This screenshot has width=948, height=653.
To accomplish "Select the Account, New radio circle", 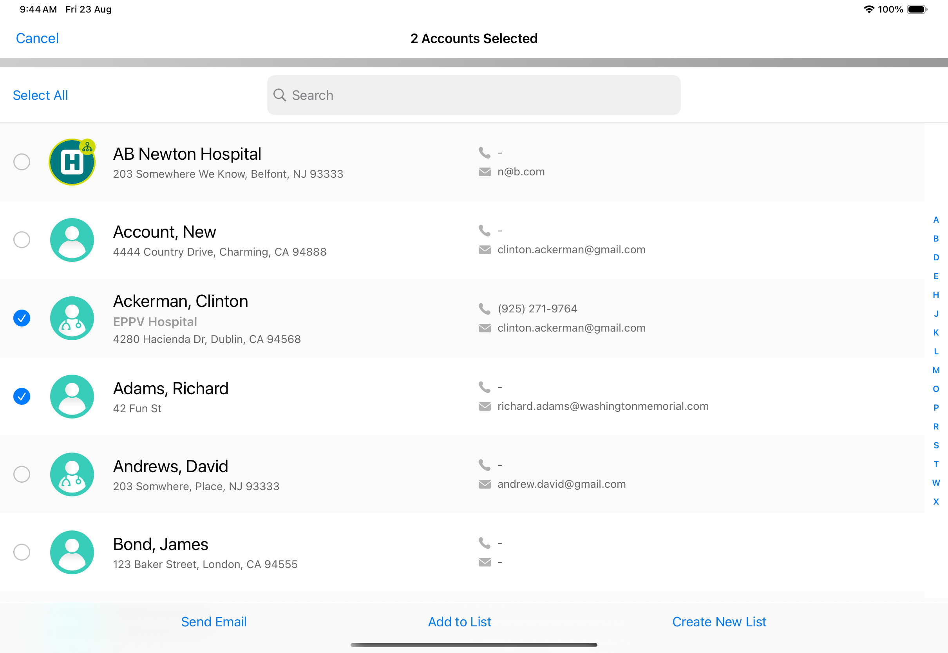I will (22, 240).
